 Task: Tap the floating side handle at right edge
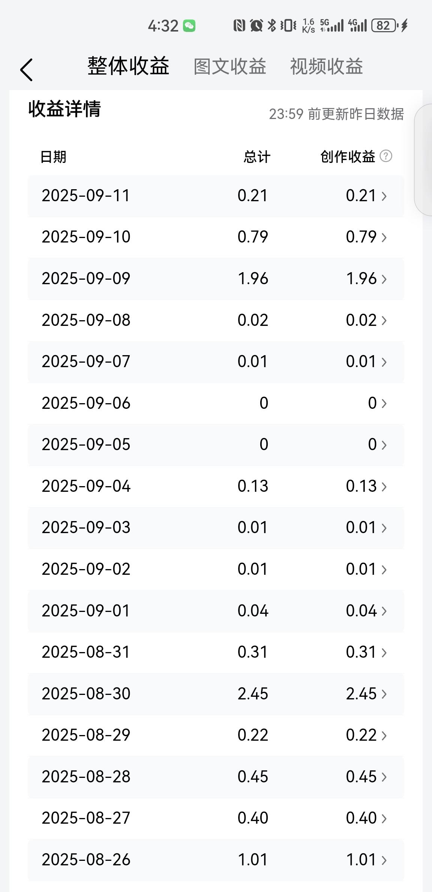[423, 160]
